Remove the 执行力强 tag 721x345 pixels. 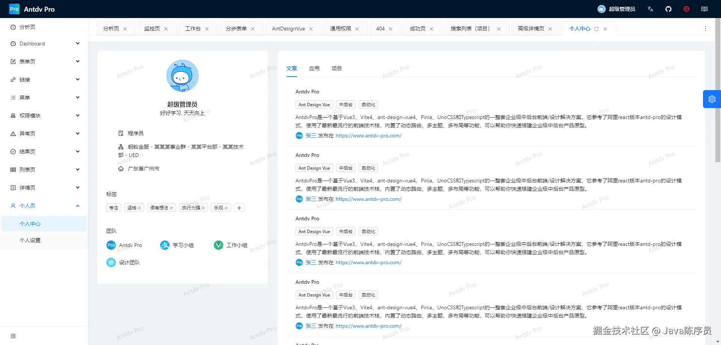(203, 208)
